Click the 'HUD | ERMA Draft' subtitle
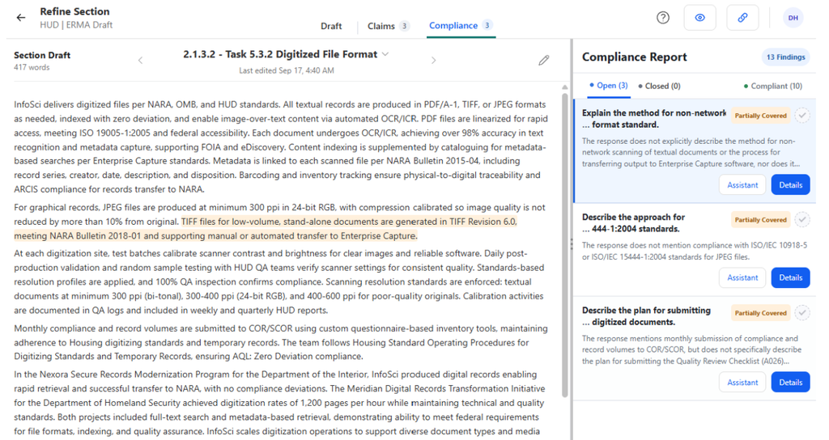 click(x=76, y=25)
